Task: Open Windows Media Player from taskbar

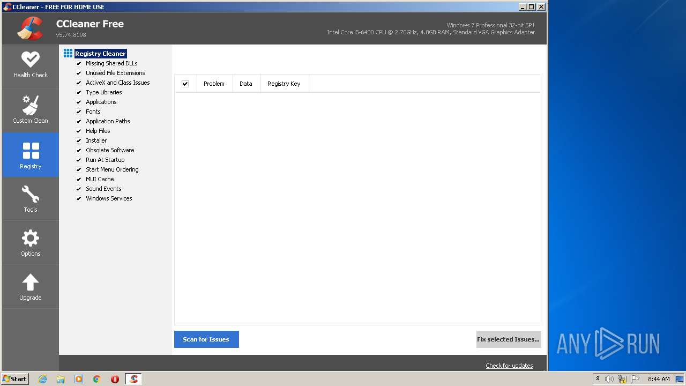Action: 79,379
